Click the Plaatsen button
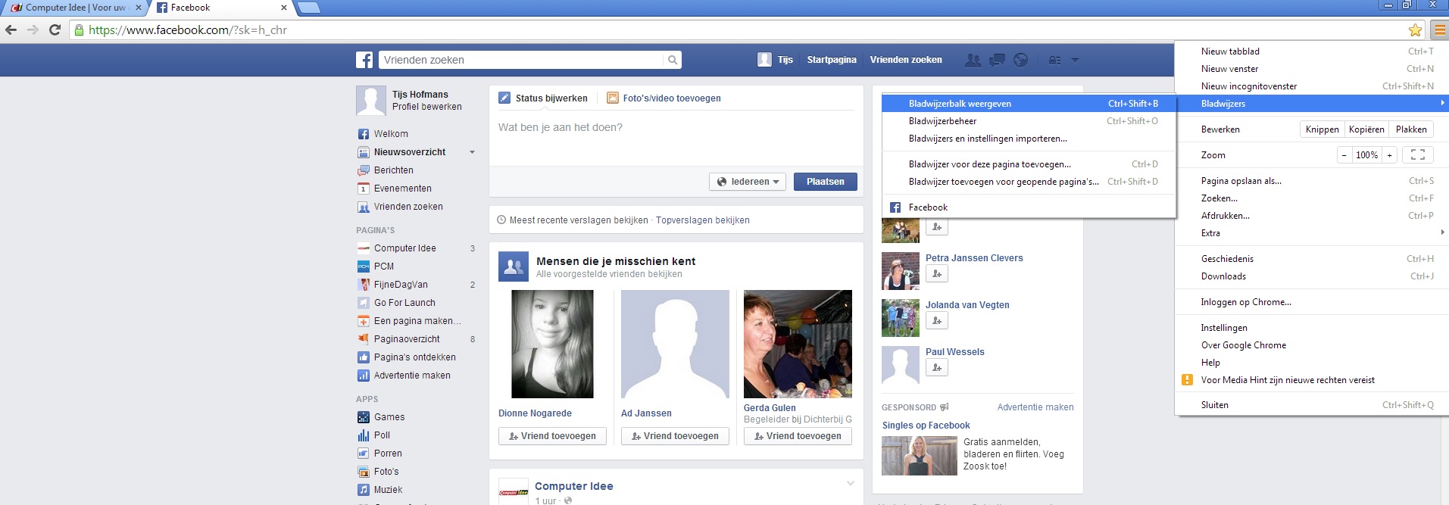The image size is (1449, 505). click(x=825, y=182)
